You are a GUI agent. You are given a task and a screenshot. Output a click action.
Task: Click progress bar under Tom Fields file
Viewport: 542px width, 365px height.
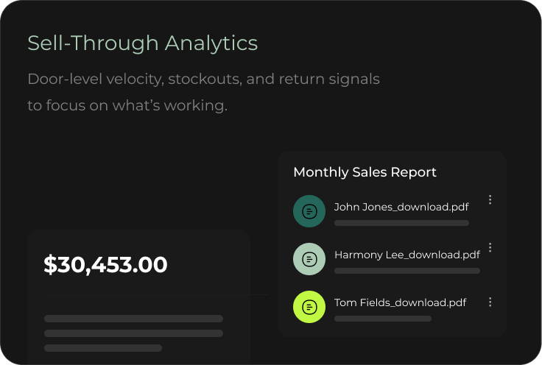point(382,319)
